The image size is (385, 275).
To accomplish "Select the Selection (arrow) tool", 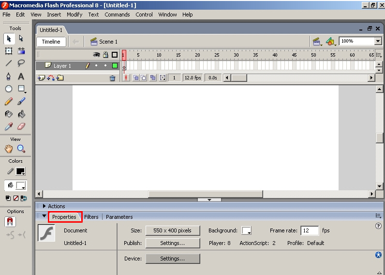I will click(9, 39).
